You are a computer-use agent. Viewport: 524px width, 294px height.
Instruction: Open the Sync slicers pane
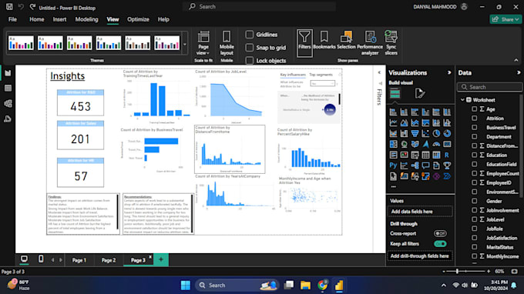coord(391,43)
